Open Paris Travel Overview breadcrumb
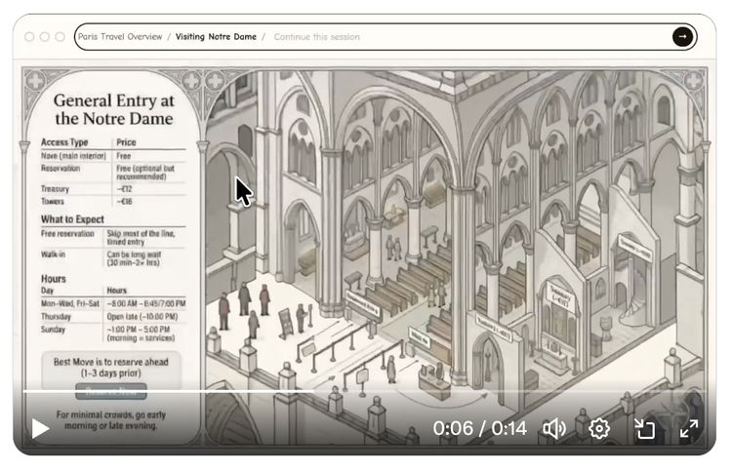The width and height of the screenshot is (732, 472). pyautogui.click(x=120, y=37)
